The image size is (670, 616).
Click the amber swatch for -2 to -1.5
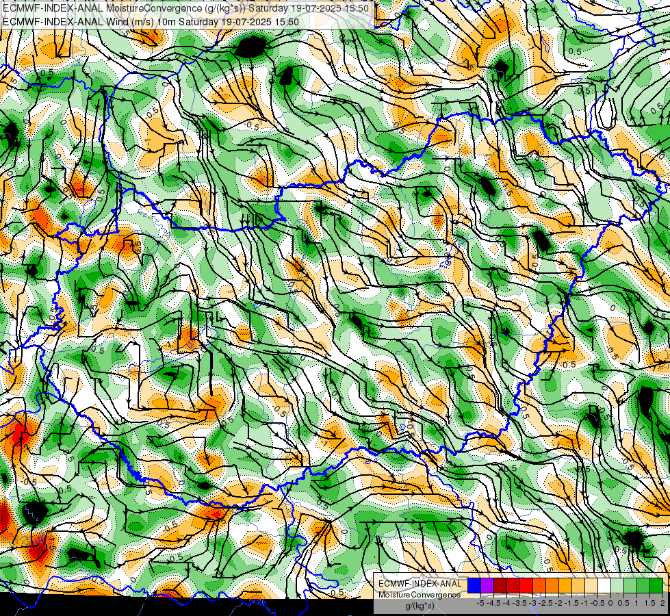(565, 586)
